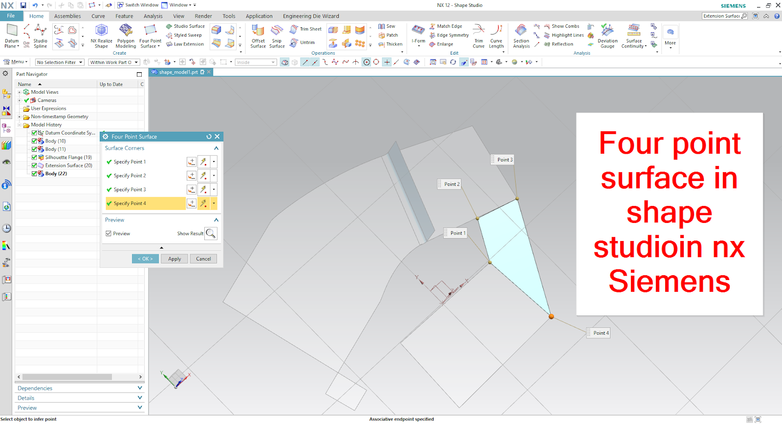Click the Patch command
782x424 pixels.
pos(388,35)
